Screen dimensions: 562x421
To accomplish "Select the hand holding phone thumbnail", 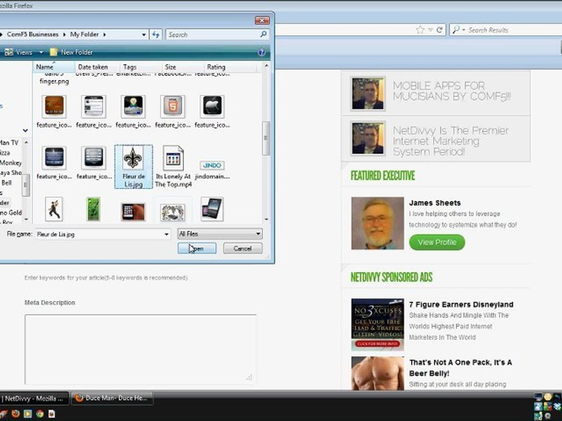I will pos(133,212).
